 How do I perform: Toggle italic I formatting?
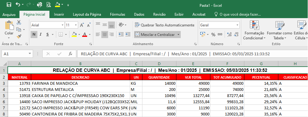tap(40, 35)
